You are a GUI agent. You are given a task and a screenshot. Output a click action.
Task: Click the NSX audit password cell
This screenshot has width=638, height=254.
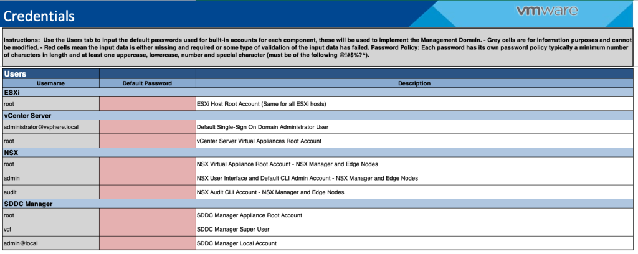pyautogui.click(x=147, y=192)
